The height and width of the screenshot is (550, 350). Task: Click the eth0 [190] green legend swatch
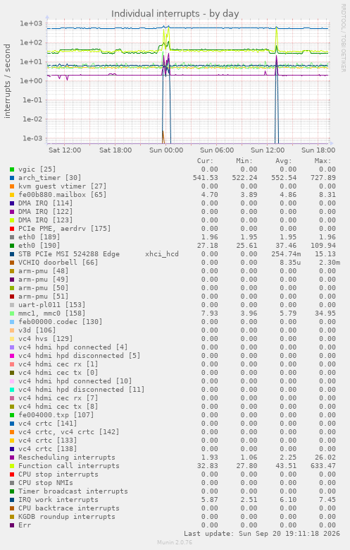pyautogui.click(x=12, y=246)
